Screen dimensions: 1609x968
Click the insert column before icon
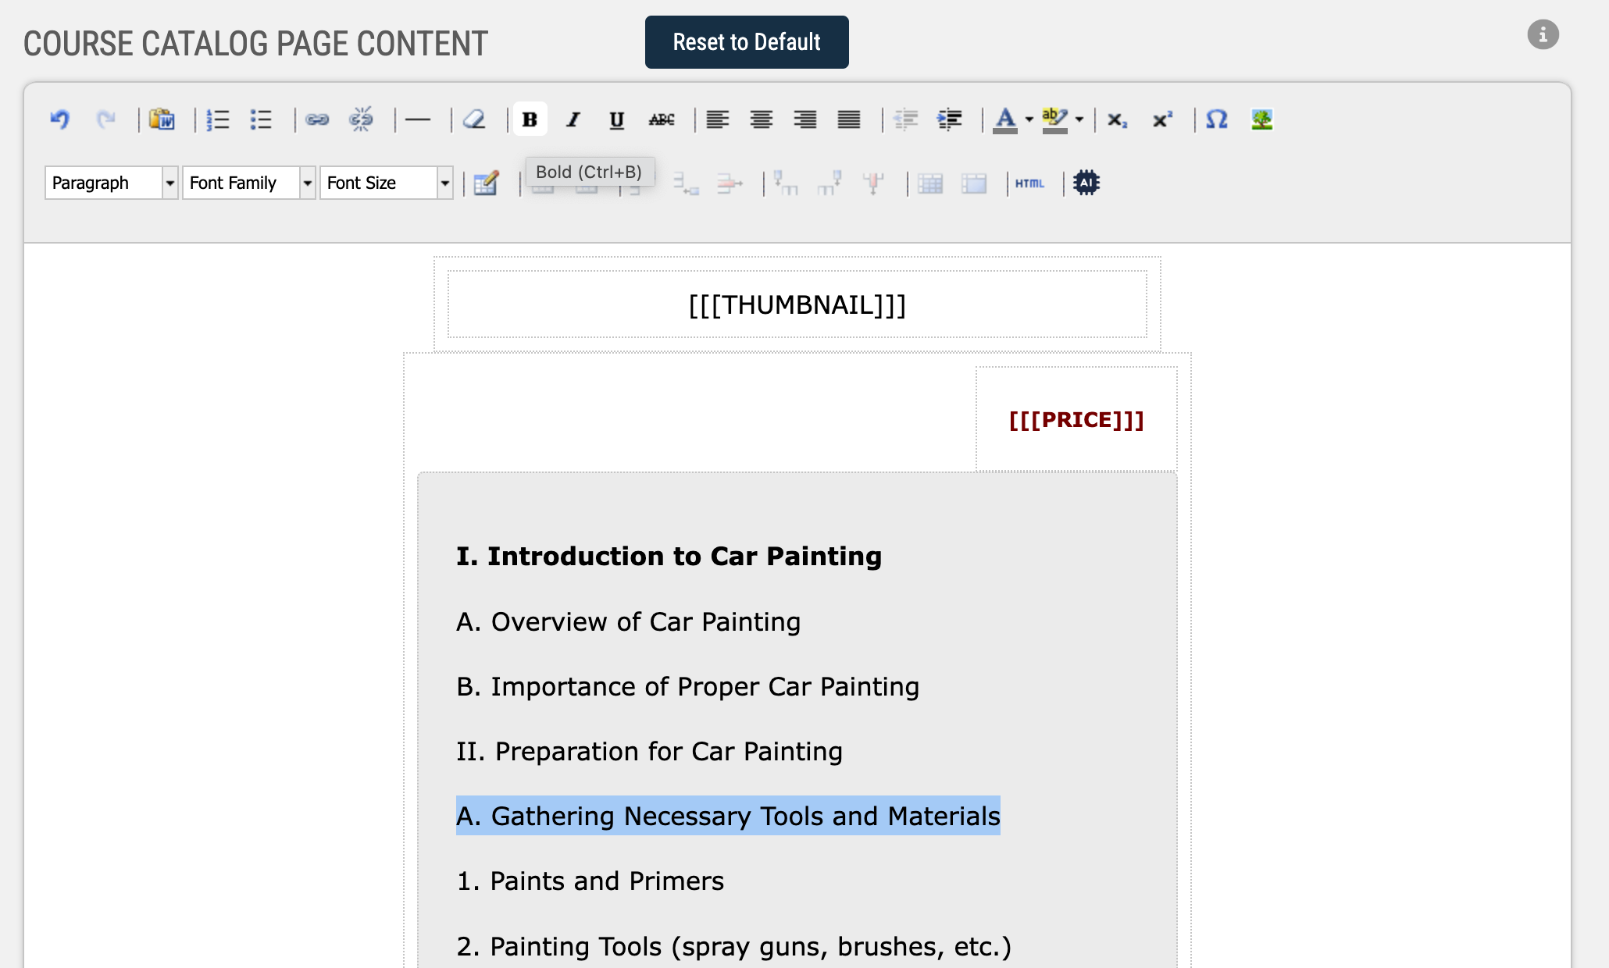pos(786,183)
